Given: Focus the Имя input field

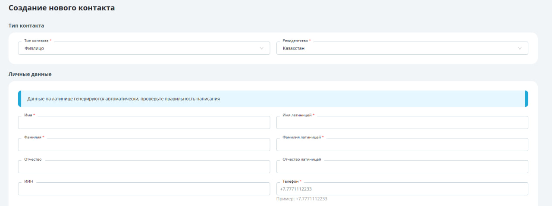Looking at the screenshot, I should 144,123.
